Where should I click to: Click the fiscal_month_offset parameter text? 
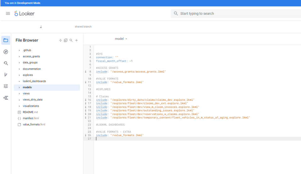[x=111, y=61]
